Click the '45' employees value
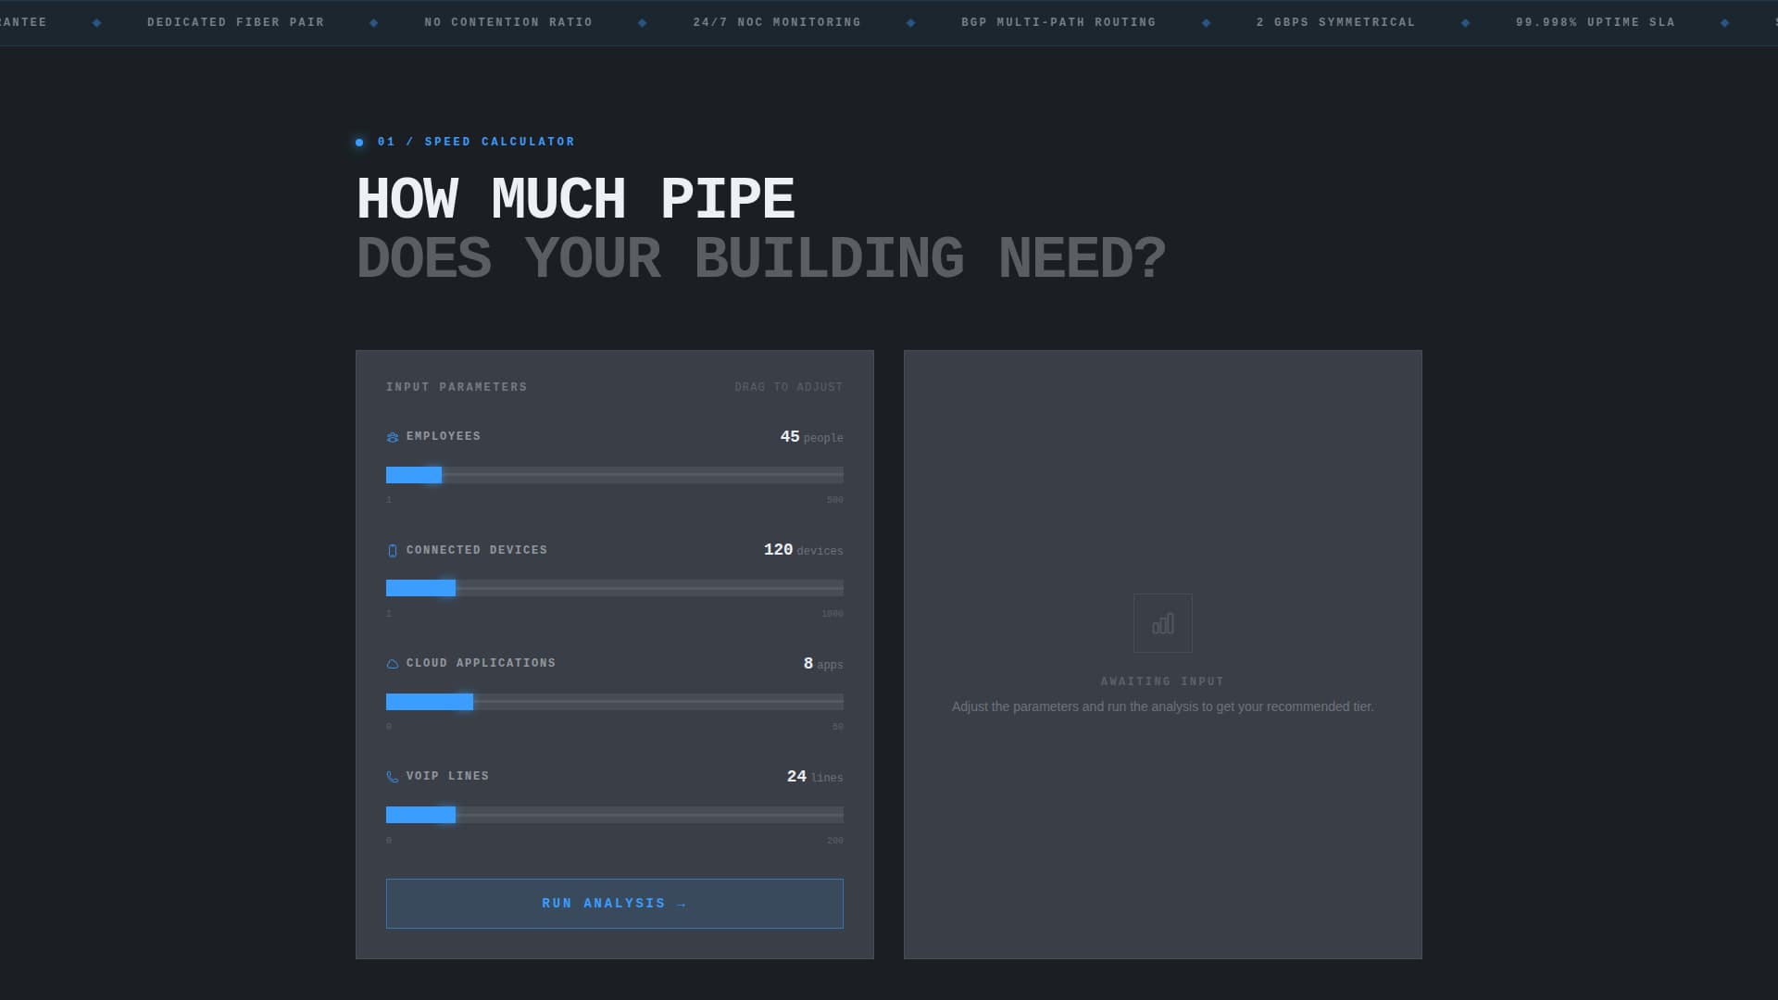 tap(790, 436)
